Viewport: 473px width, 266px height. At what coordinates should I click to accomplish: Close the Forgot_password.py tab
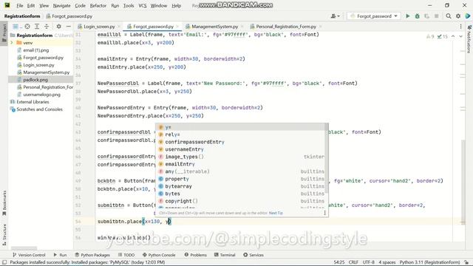(177, 27)
